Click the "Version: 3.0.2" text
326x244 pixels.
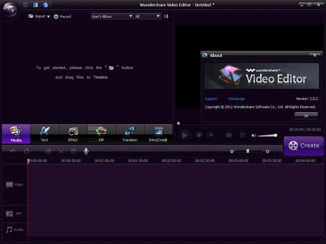pyautogui.click(x=307, y=99)
